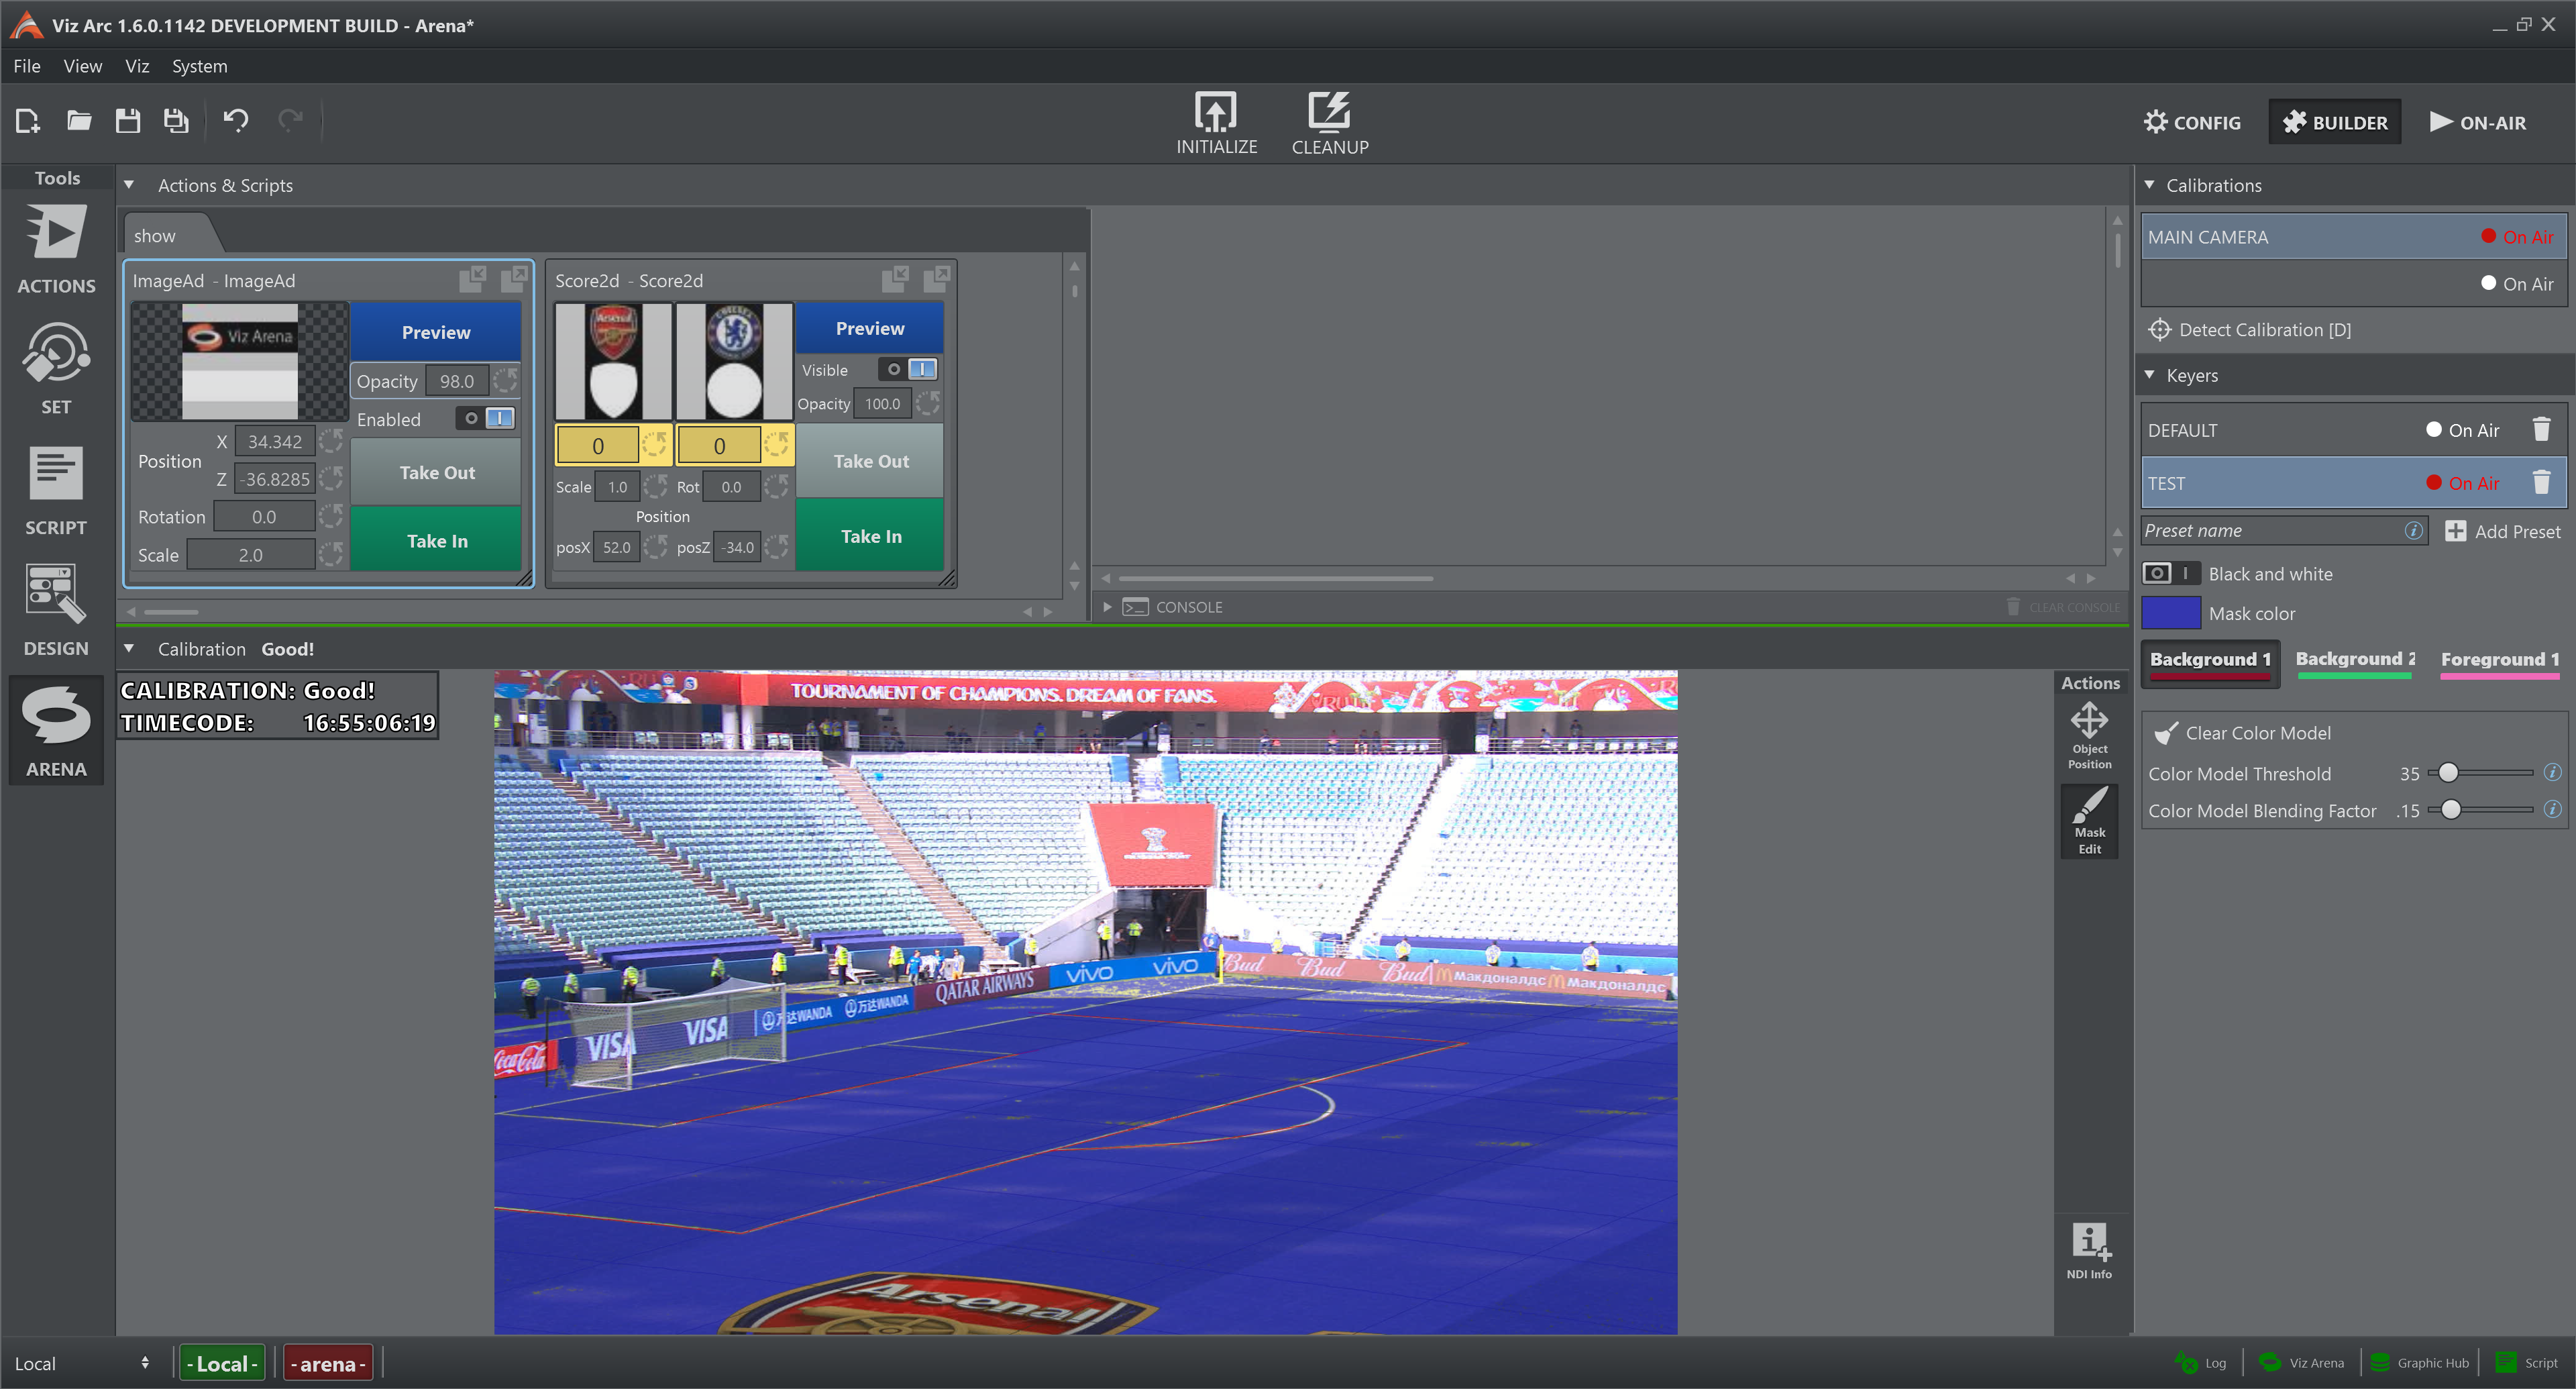Toggle ImageAd Enabled switch

click(486, 418)
